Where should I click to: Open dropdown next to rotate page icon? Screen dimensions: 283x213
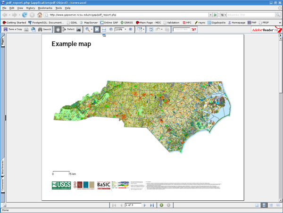tap(144, 29)
